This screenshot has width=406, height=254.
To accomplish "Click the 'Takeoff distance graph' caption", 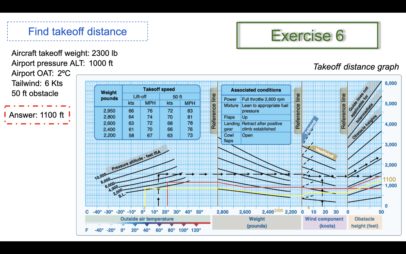I will [356, 67].
